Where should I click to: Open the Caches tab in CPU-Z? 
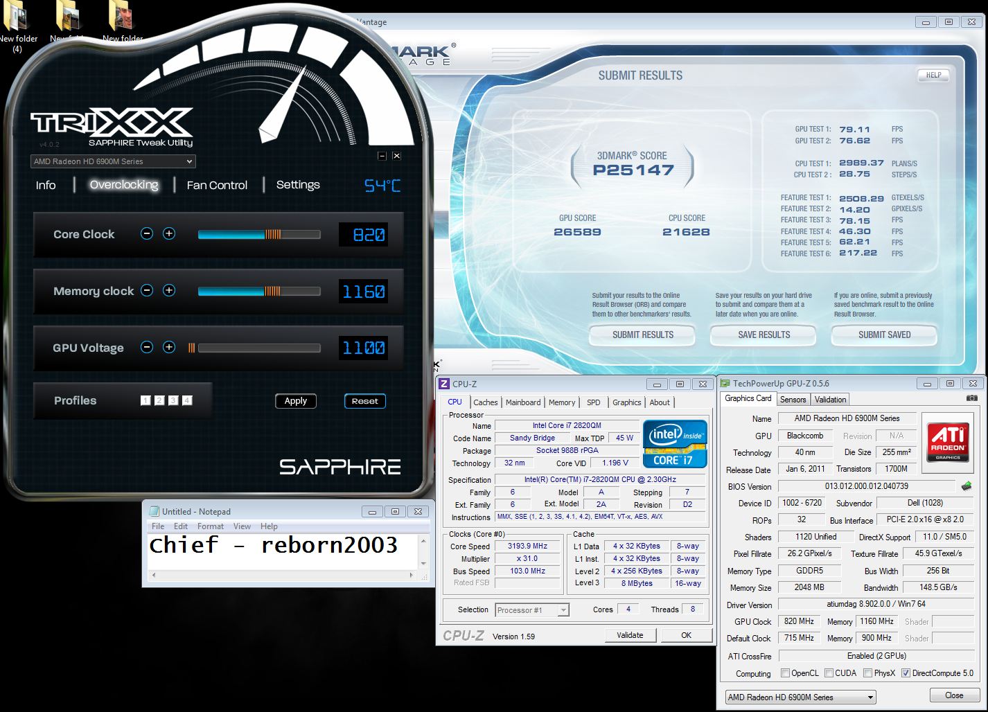486,402
